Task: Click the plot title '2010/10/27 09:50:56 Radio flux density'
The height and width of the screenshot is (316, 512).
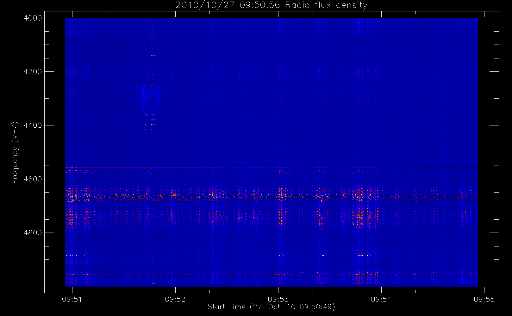Action: click(272, 5)
